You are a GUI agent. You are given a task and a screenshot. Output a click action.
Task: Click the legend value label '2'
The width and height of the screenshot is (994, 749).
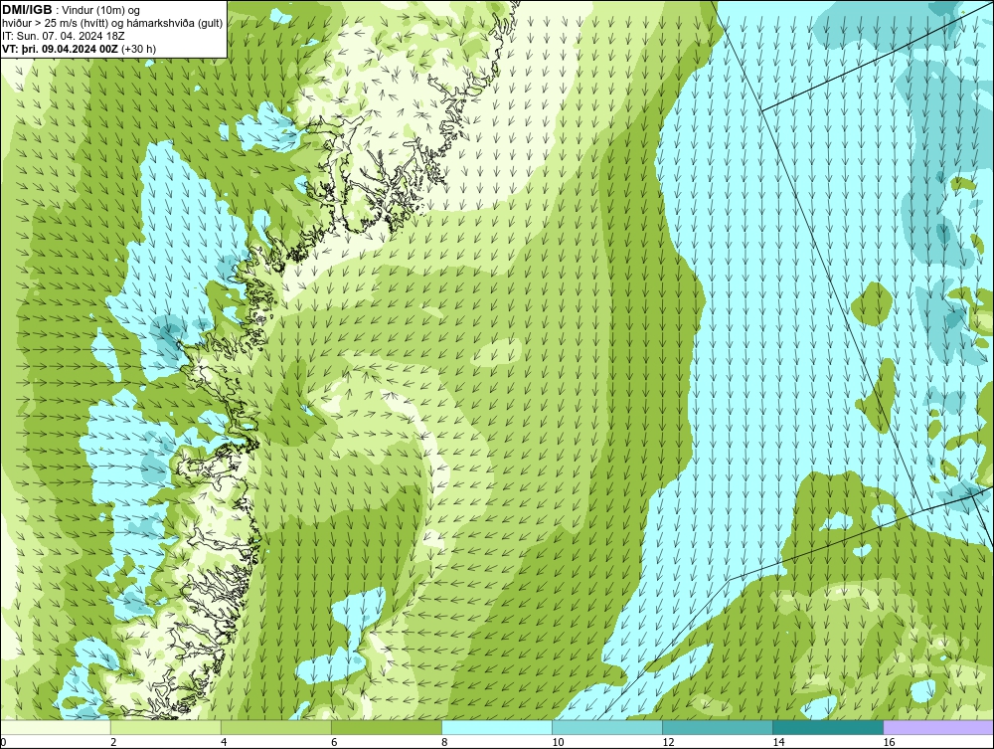[x=113, y=742]
